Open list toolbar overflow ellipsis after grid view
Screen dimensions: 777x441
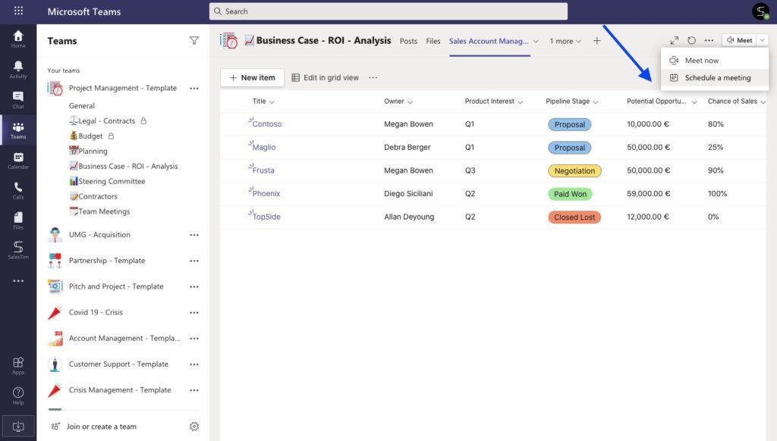pyautogui.click(x=373, y=78)
